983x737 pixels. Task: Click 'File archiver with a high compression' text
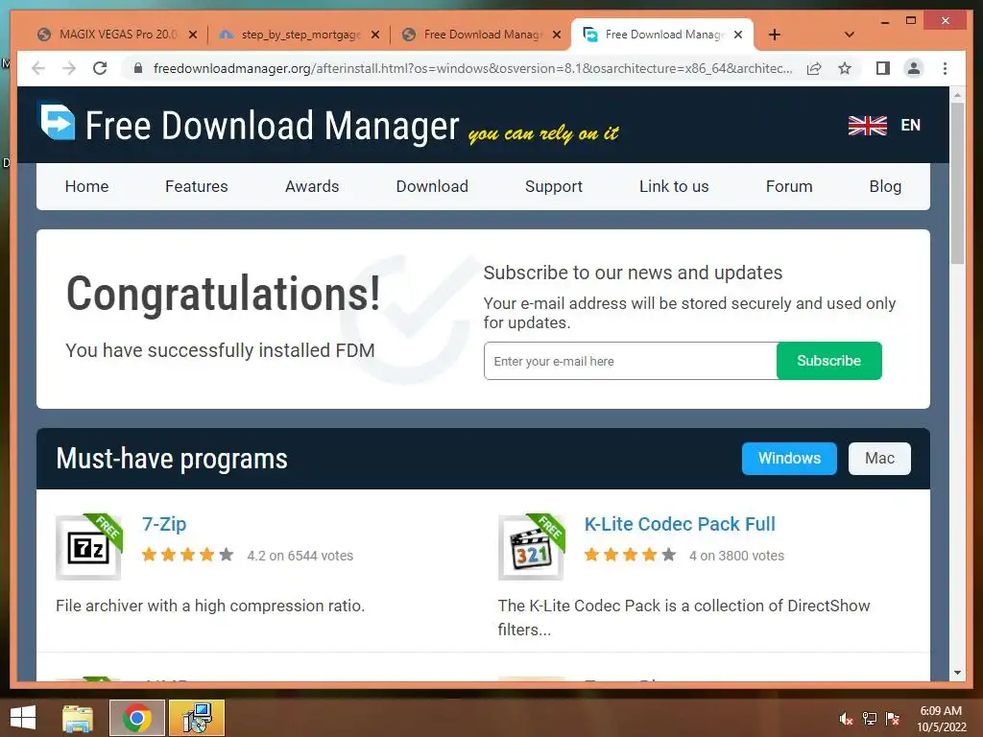(210, 606)
